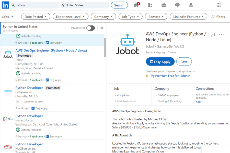Save the AWS DevOps Engineer job

(184, 61)
